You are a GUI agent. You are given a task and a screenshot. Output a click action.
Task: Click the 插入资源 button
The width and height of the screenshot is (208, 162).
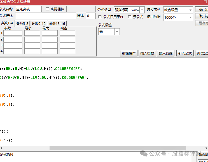[166, 53]
